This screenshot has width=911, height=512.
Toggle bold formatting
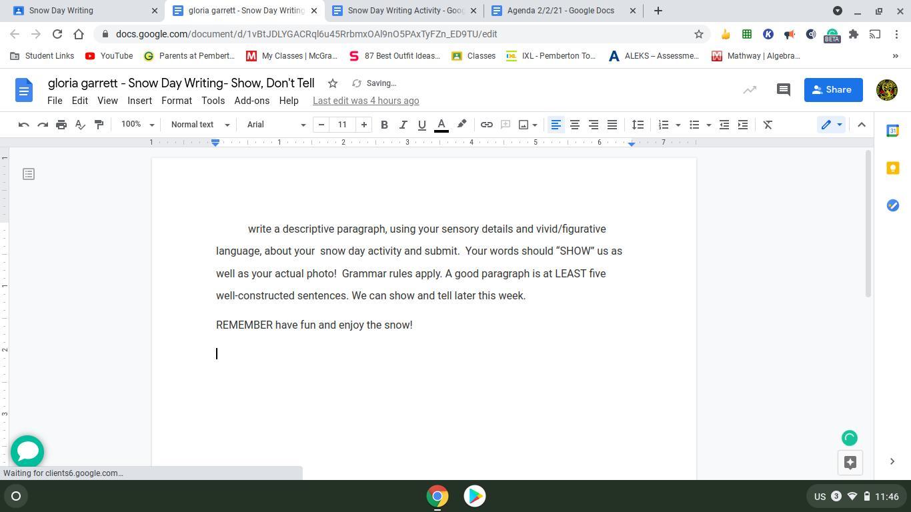click(x=384, y=125)
